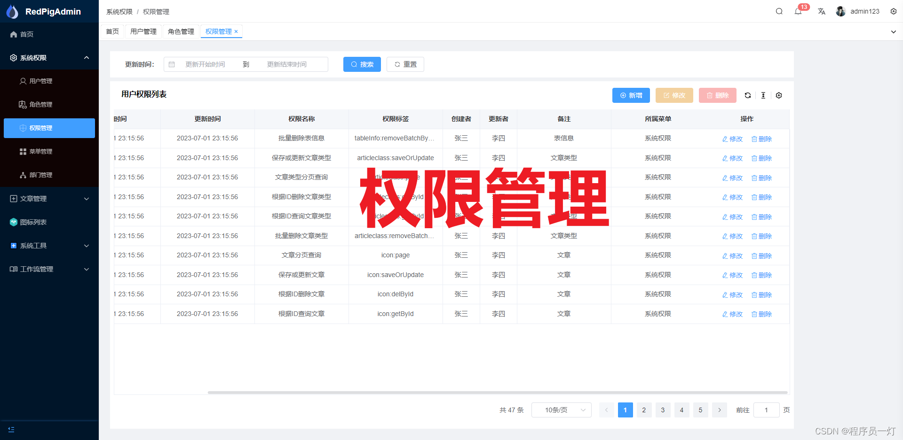
Task: Go to page 3 in pagination
Action: point(663,410)
